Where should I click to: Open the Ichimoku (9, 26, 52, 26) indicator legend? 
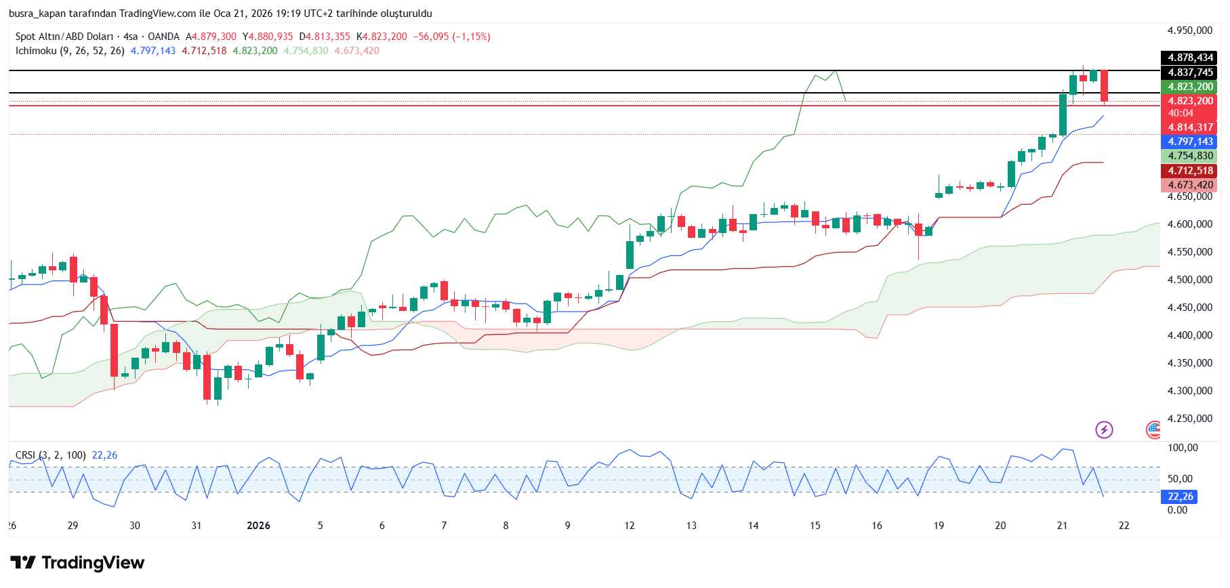70,51
